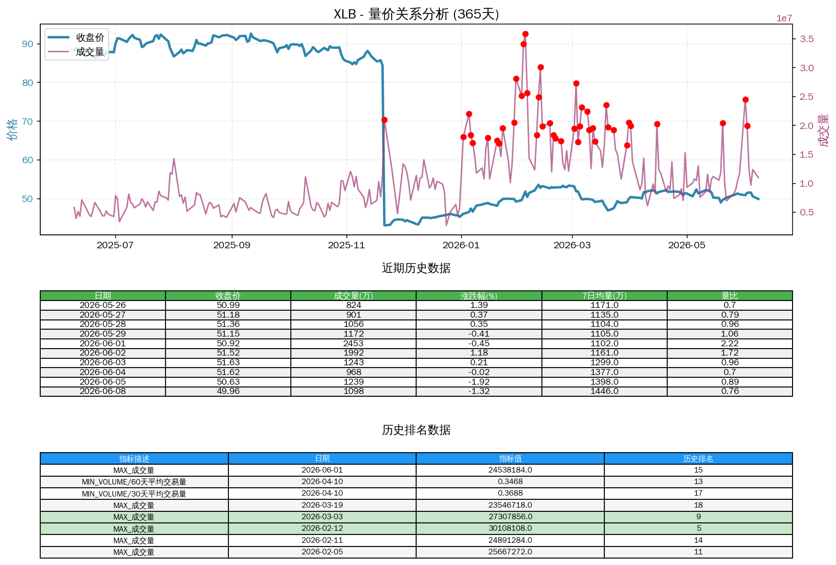Click the left axis price tick 90

28,44
